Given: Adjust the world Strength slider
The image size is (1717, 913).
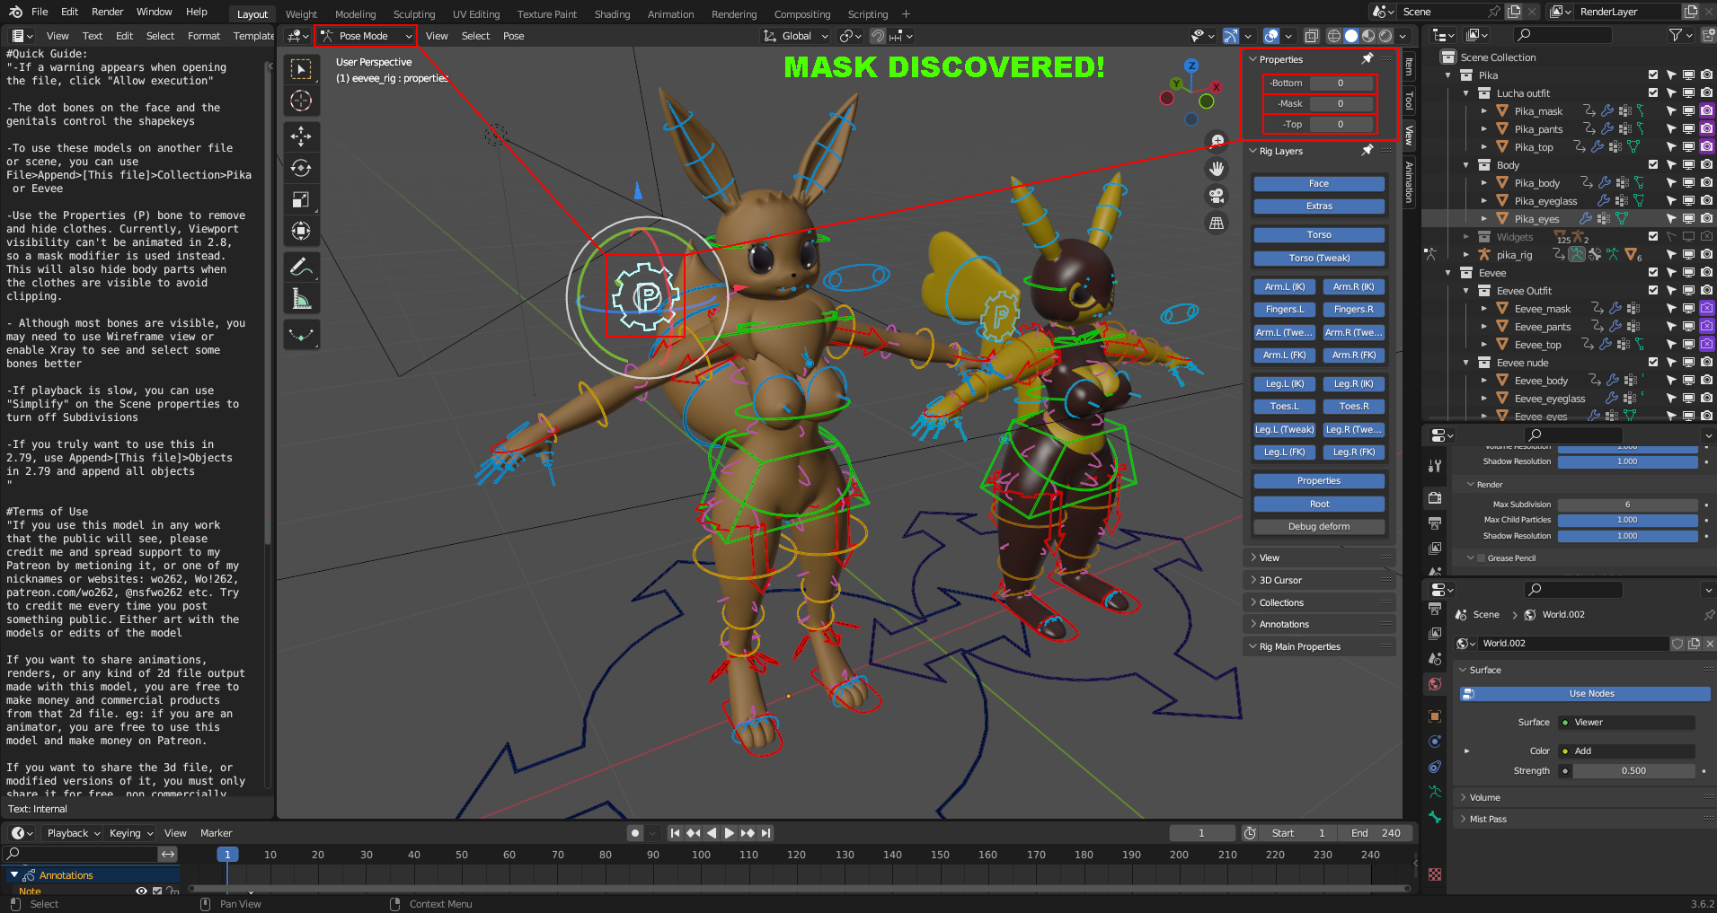Looking at the screenshot, I should point(1633,770).
